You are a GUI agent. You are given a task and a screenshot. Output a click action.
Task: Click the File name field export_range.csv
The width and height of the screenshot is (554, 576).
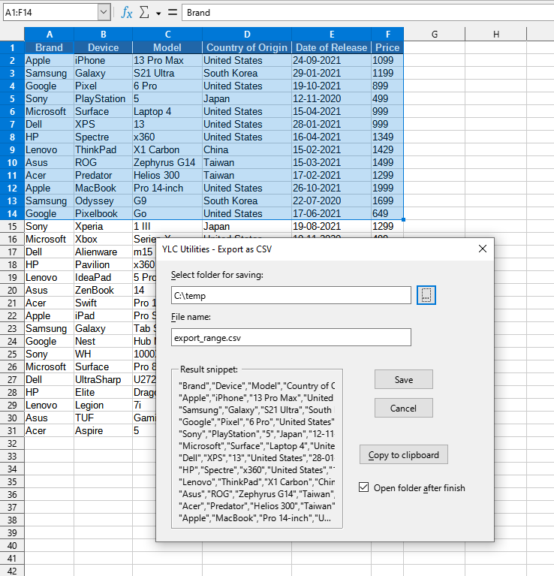point(291,337)
